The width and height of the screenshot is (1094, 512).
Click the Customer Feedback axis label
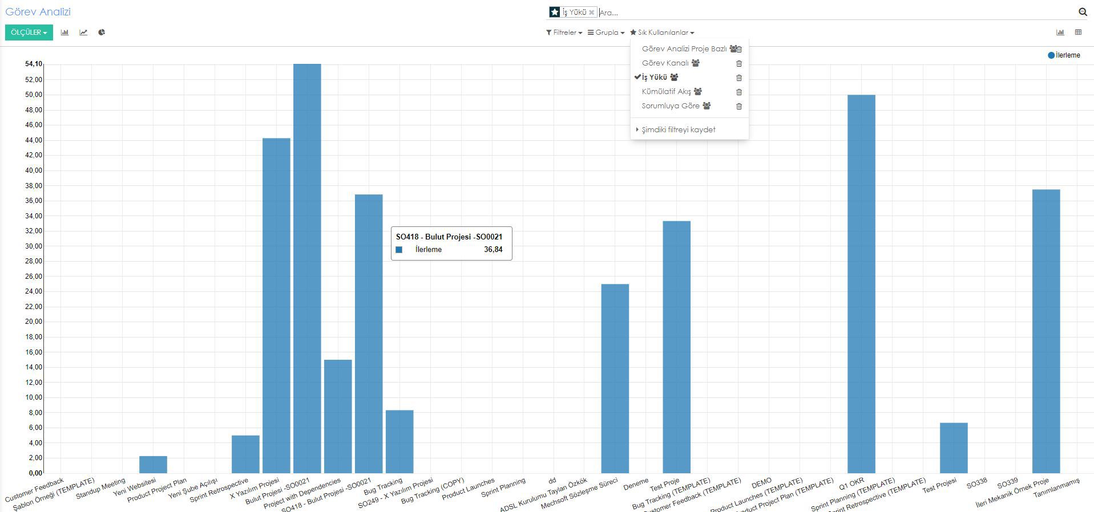point(34,490)
